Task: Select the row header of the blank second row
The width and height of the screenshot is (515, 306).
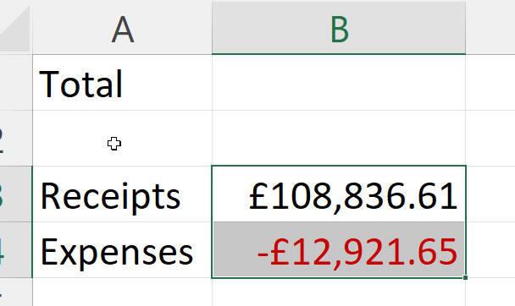Action: (x=16, y=139)
